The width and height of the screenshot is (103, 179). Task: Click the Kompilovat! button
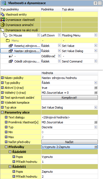(x=70, y=98)
